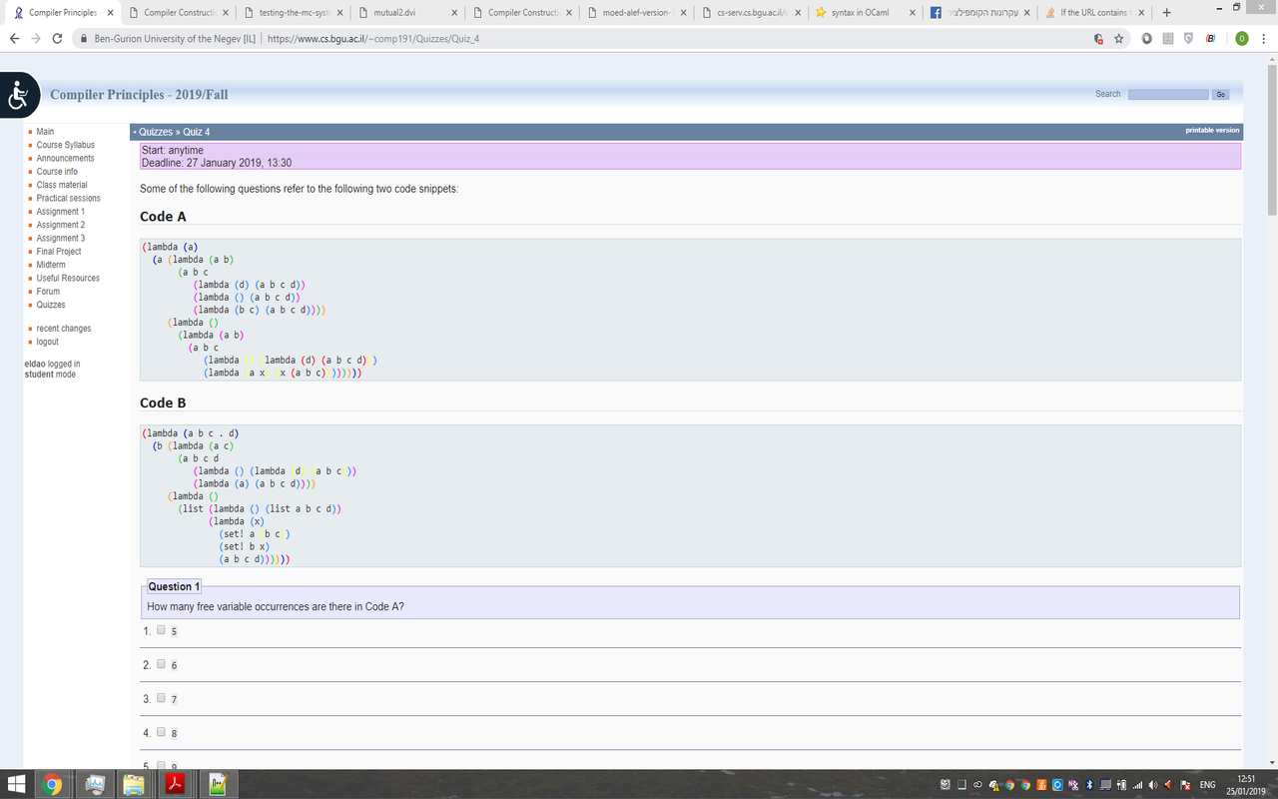Screen dimensions: 1278x799
Task: Switch to the testing-the-mc-system tab
Action: tap(294, 13)
